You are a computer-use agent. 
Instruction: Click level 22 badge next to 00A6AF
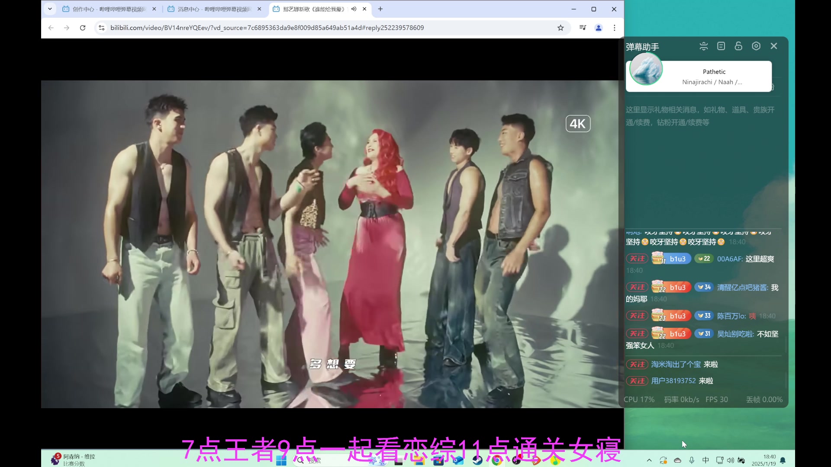pyautogui.click(x=704, y=259)
